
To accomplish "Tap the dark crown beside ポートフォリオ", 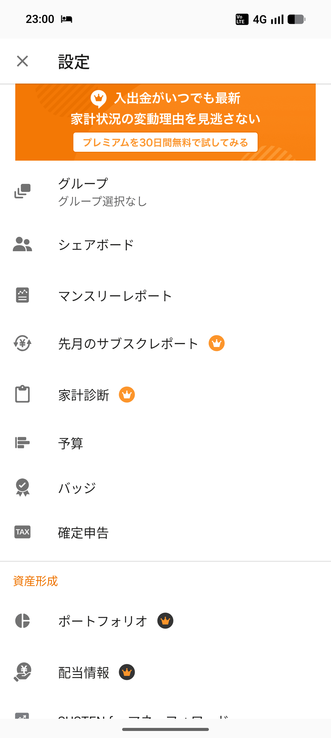I will [x=165, y=621].
